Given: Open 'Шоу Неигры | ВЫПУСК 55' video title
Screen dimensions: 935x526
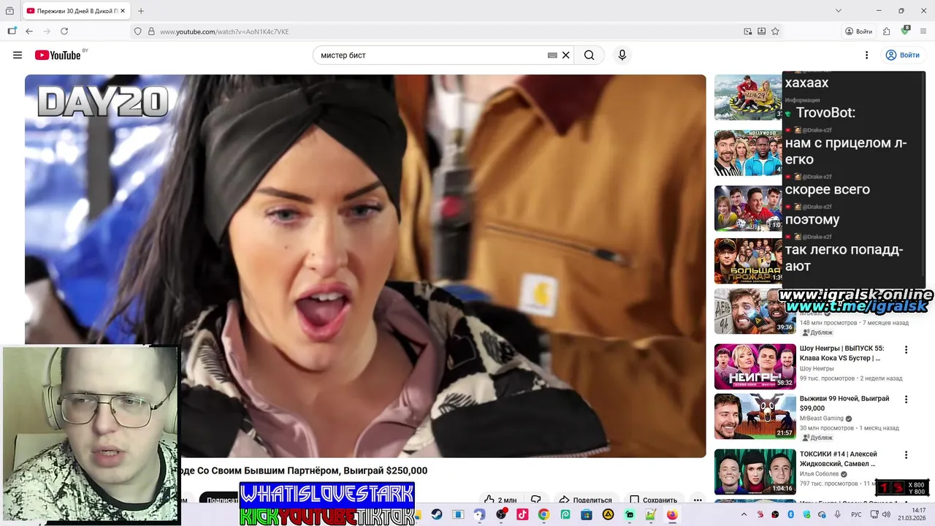Looking at the screenshot, I should point(841,354).
